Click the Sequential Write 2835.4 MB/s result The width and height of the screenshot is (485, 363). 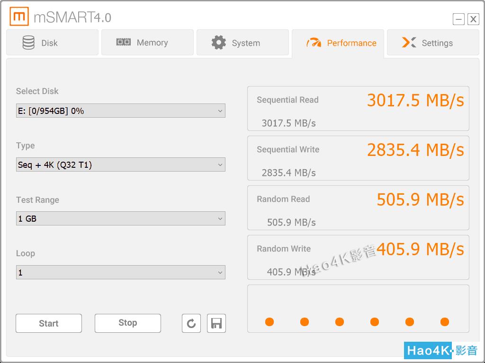(x=415, y=150)
